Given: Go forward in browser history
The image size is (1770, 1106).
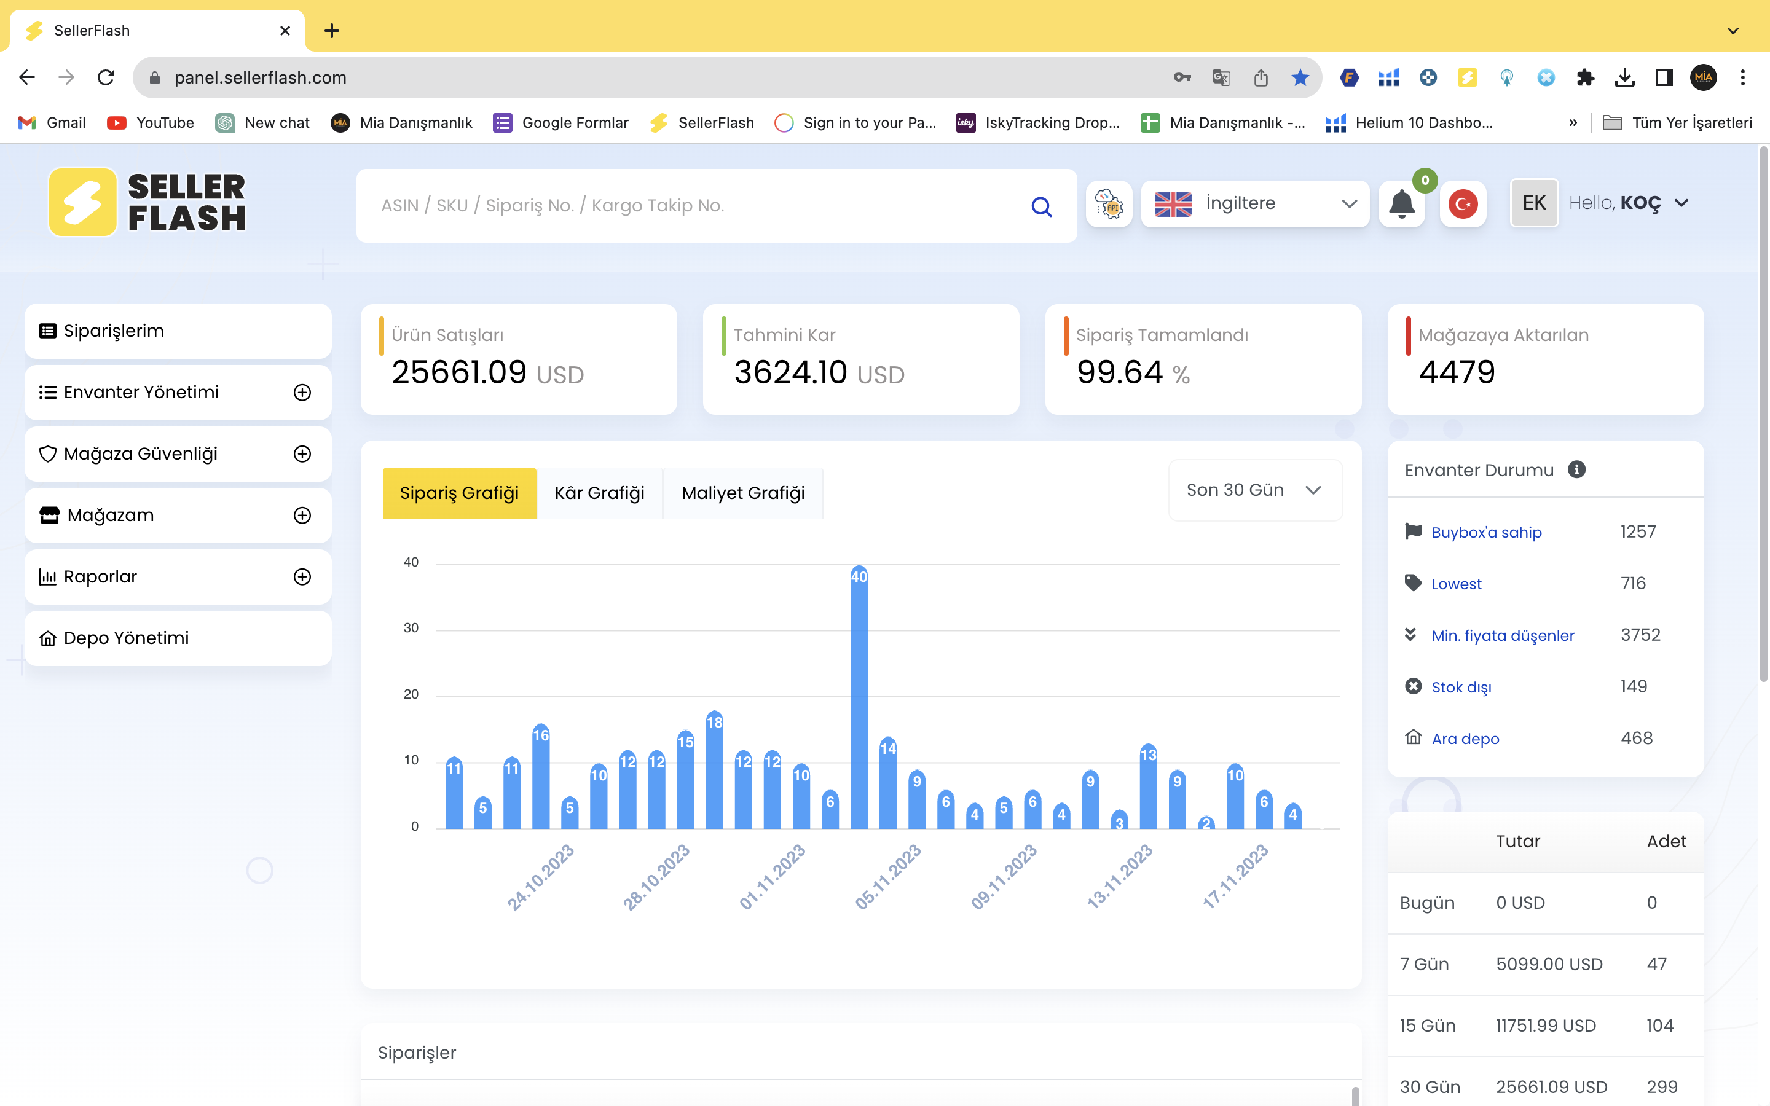Looking at the screenshot, I should [66, 77].
